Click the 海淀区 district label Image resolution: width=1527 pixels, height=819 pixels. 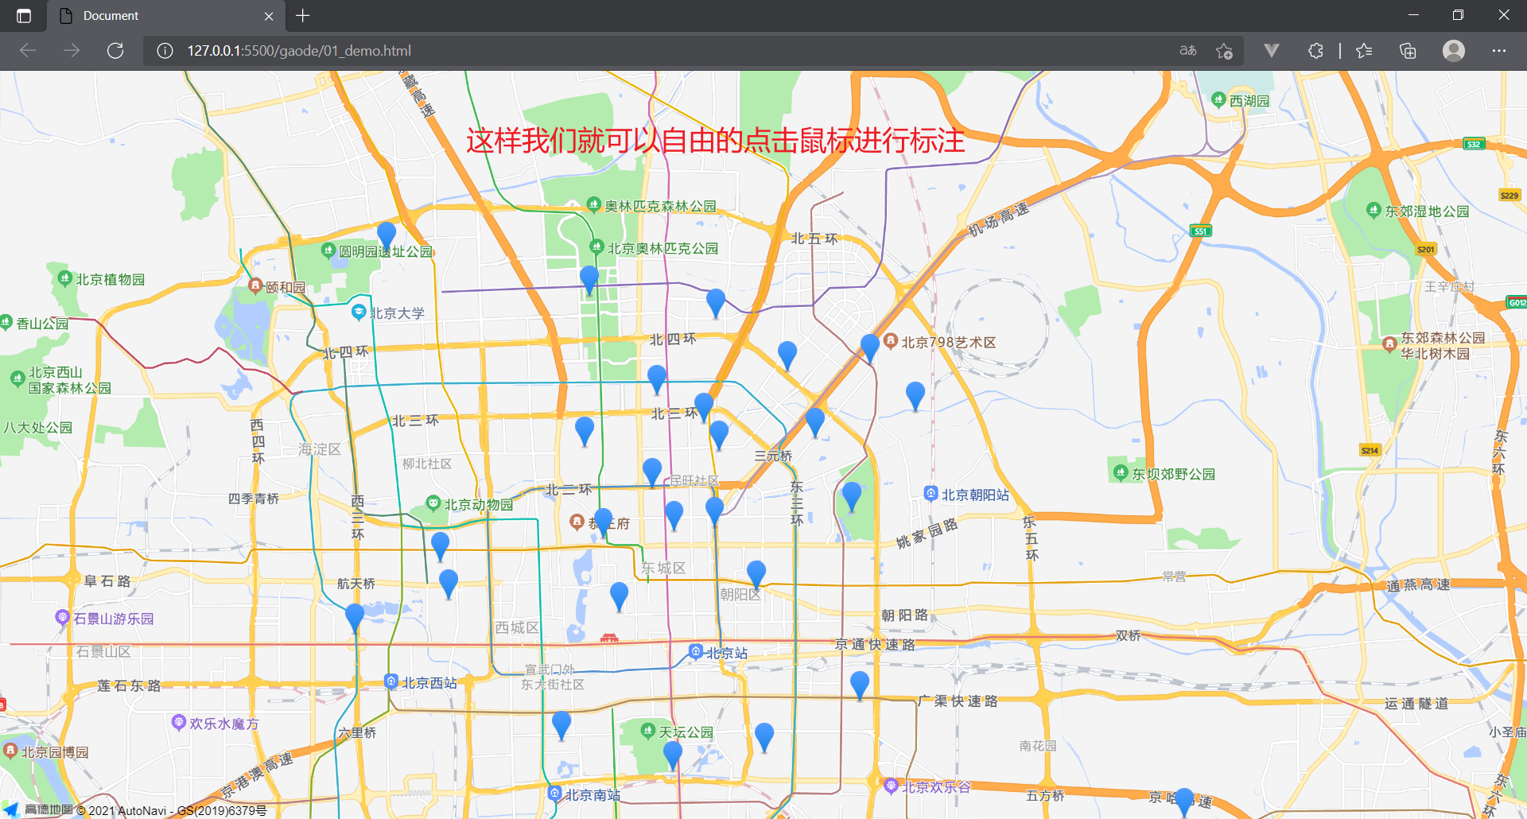(x=320, y=449)
